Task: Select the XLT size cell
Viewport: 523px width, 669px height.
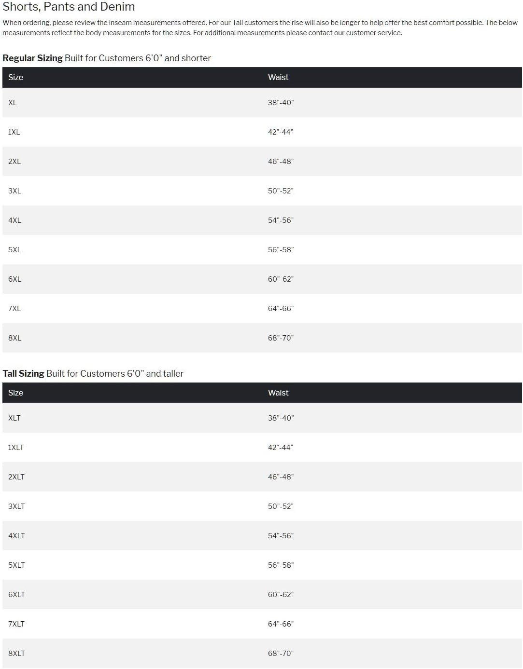Action: click(x=14, y=418)
